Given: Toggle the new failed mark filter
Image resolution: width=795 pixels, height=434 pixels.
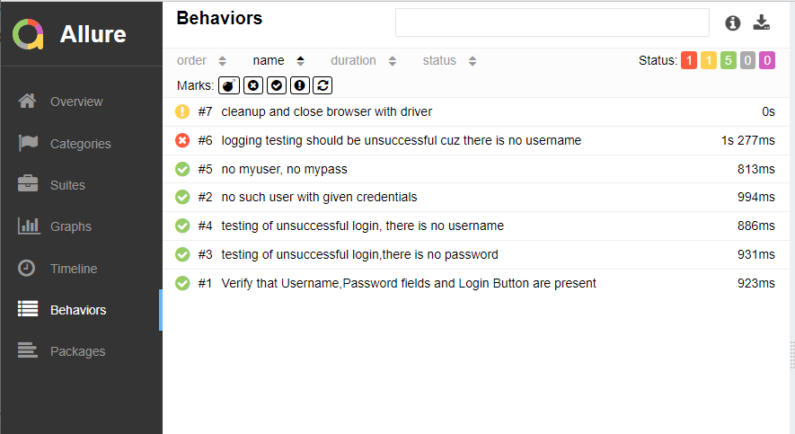Looking at the screenshot, I should click(253, 85).
